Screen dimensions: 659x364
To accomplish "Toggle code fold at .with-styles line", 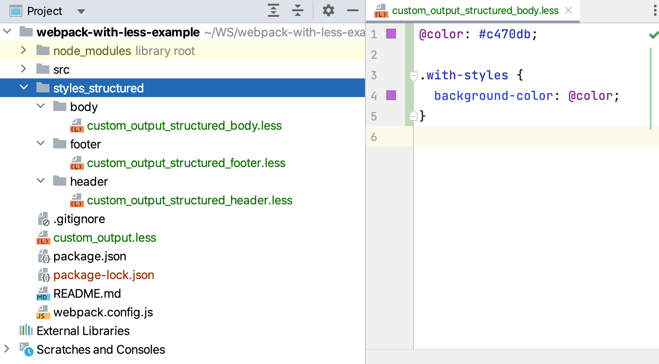I will [x=413, y=76].
